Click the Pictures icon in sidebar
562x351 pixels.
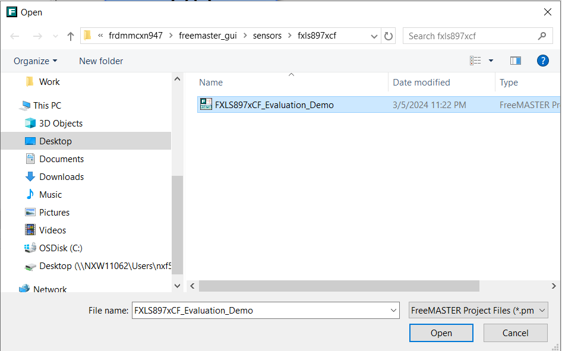[x=30, y=212]
